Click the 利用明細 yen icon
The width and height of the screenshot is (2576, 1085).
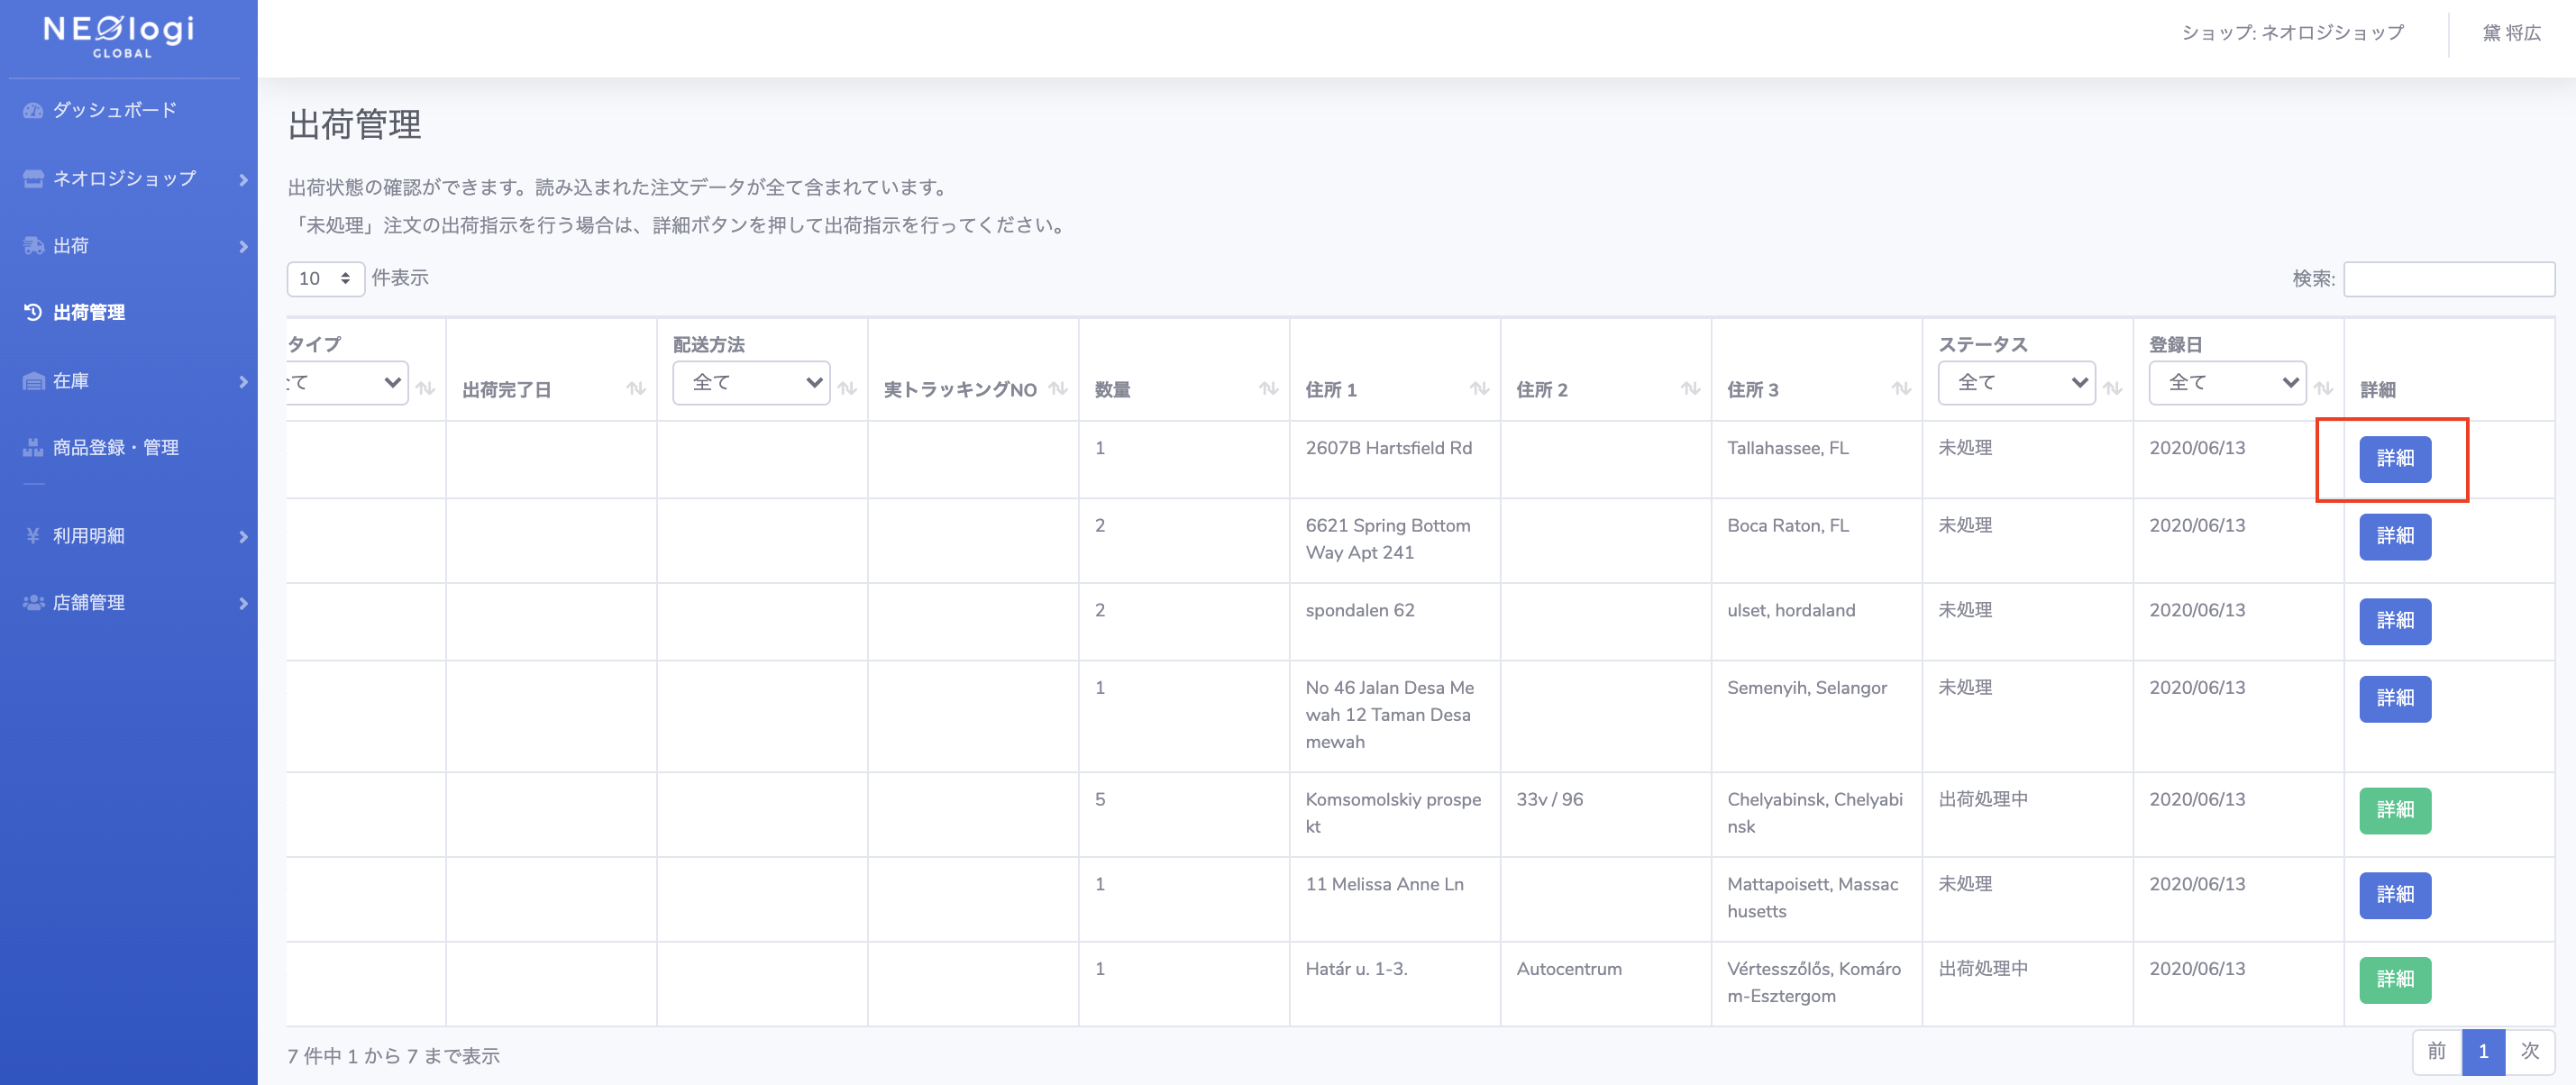click(33, 535)
